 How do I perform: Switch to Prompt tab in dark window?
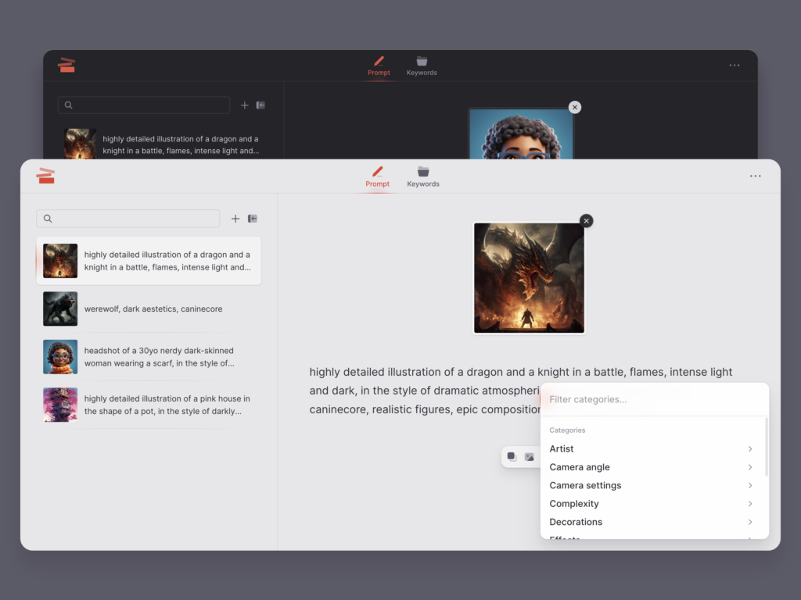(379, 66)
